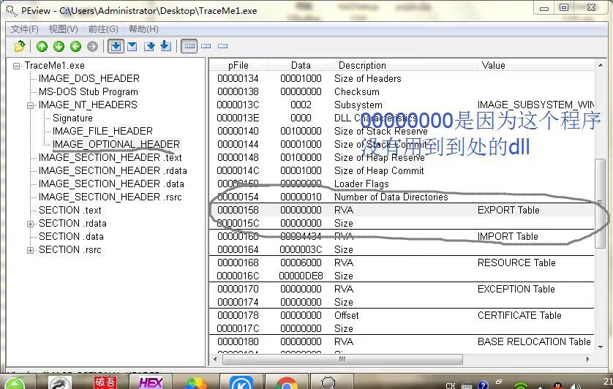Viewport: 613px width, 389px height.
Task: Click the vertical scrollbar up arrow
Action: pos(601,65)
